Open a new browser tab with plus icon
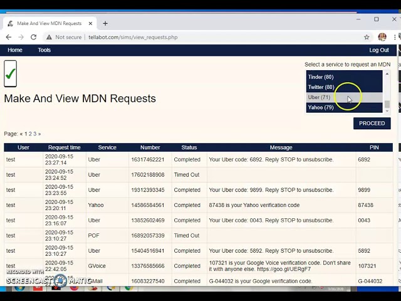 105,23
